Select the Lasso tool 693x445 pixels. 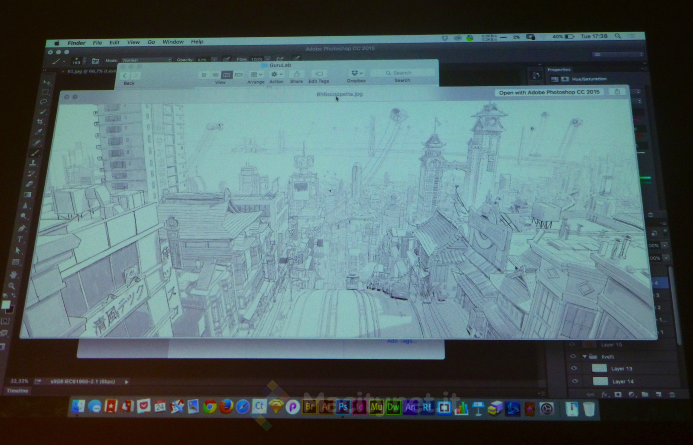[44, 102]
